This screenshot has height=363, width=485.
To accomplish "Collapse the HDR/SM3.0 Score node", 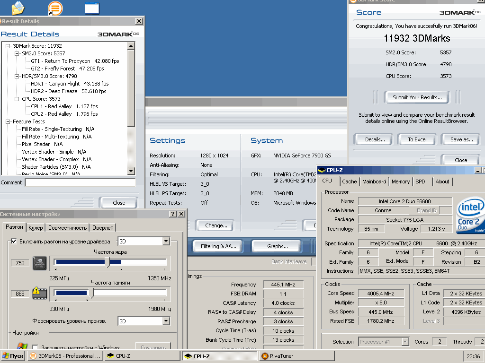I will tap(17, 76).
